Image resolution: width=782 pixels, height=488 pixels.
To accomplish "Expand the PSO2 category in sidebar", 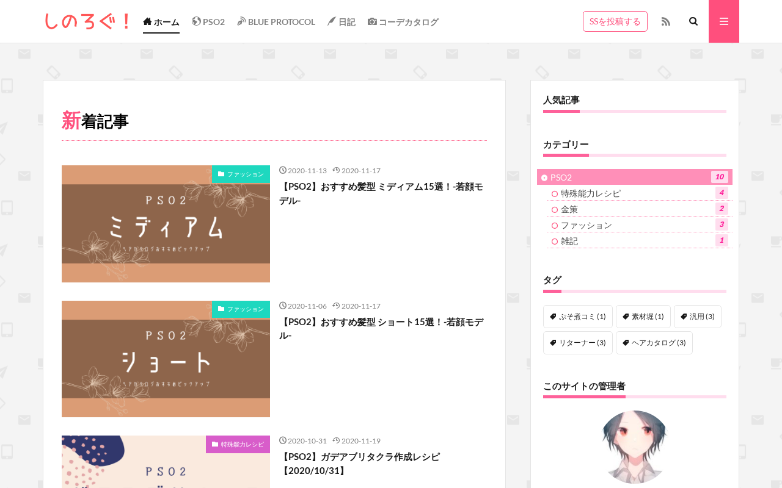I will coord(635,177).
